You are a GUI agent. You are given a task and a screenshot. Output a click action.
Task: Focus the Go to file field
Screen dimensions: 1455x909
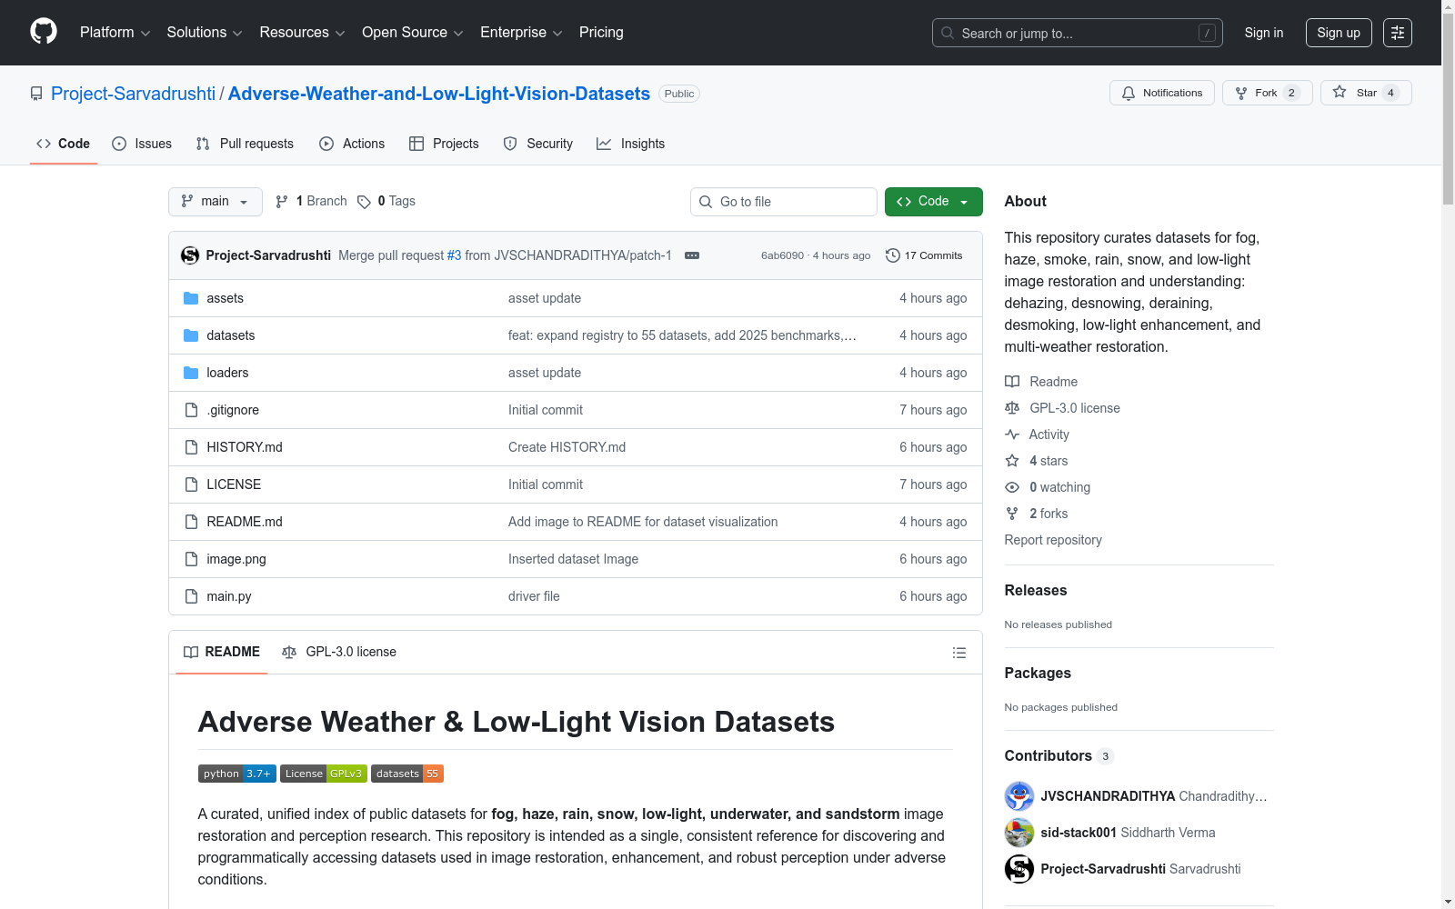pos(784,202)
